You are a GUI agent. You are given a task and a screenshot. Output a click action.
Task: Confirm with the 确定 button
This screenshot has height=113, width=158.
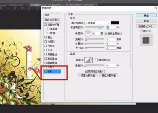coord(146,16)
